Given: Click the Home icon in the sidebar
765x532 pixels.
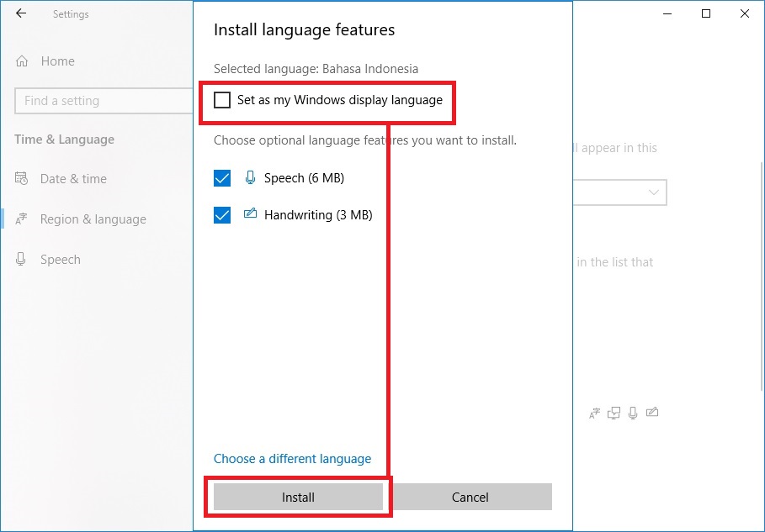Looking at the screenshot, I should coord(23,61).
